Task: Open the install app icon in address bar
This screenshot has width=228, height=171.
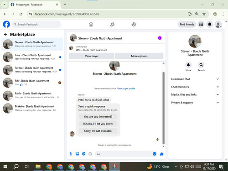Action: click(190, 14)
